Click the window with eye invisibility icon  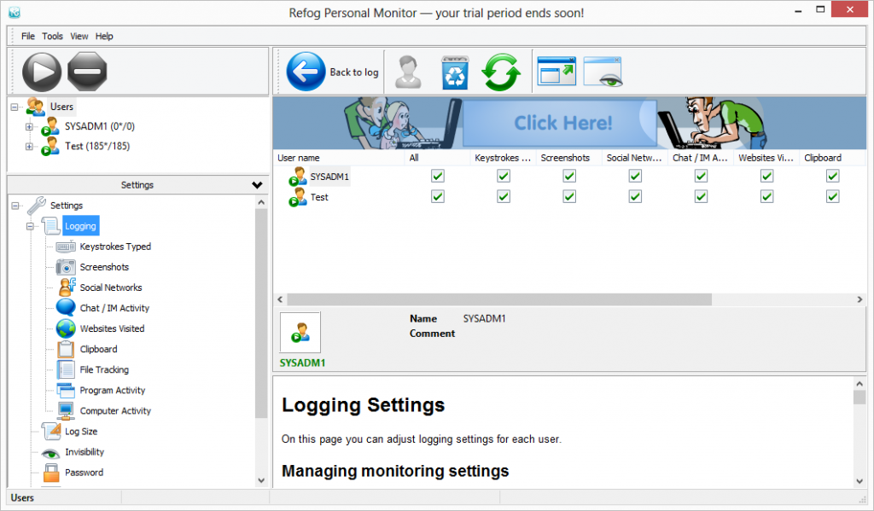pyautogui.click(x=603, y=73)
